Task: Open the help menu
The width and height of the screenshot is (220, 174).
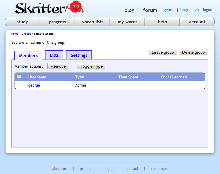Action: (162, 22)
